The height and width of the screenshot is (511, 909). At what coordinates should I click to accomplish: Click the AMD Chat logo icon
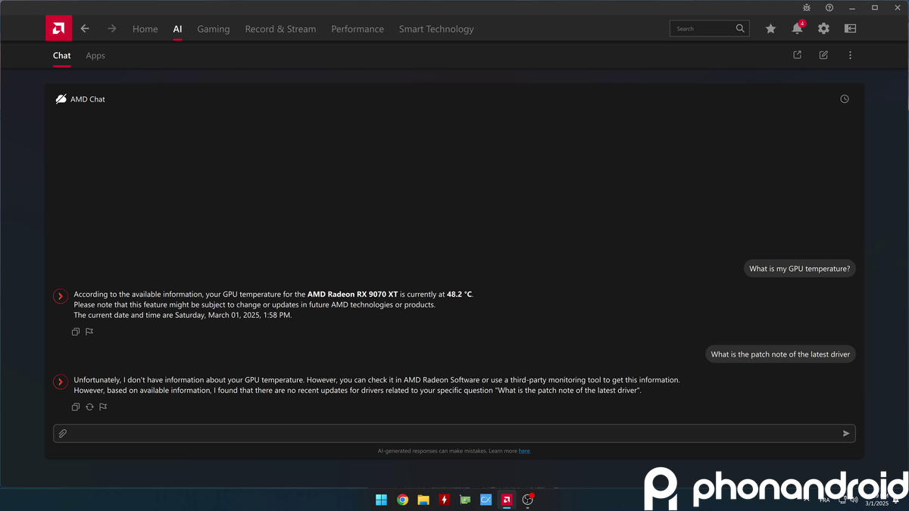(x=61, y=99)
